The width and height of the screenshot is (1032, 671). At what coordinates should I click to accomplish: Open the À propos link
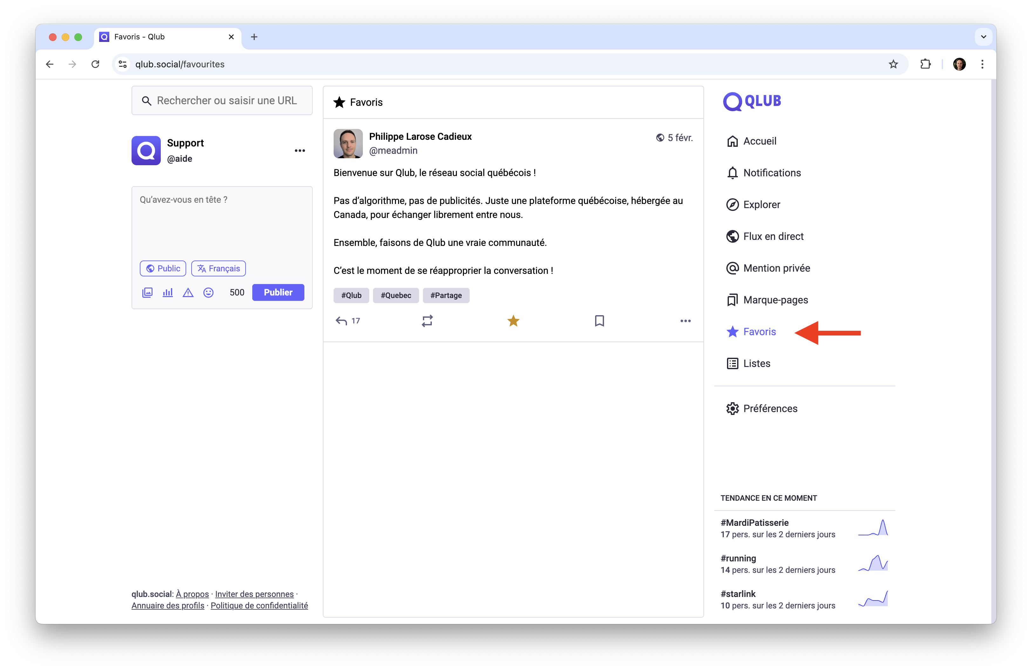pos(192,594)
